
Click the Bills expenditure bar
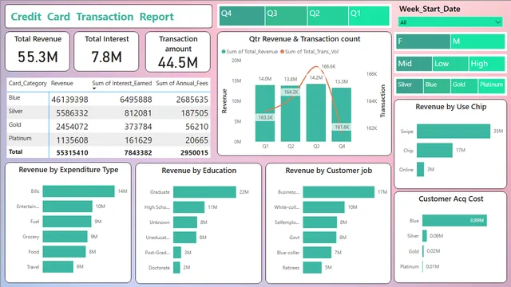point(78,191)
